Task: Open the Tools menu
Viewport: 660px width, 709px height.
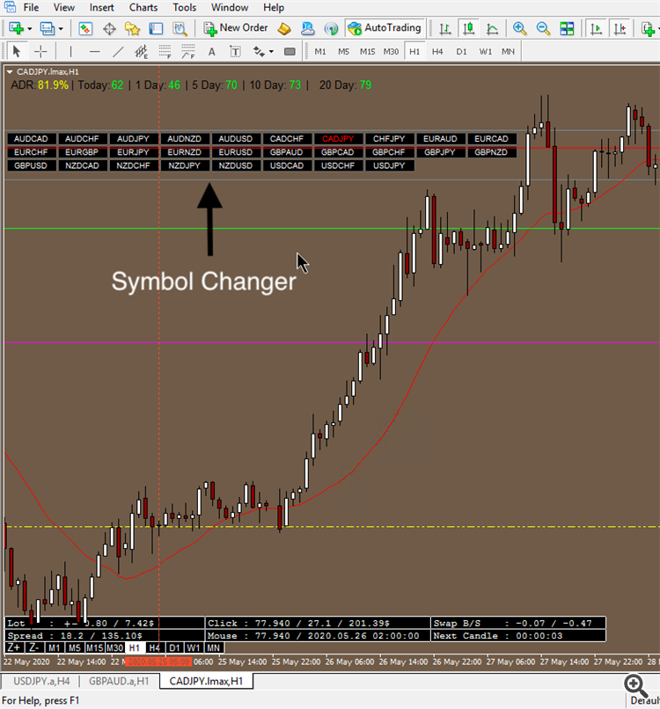Action: (x=185, y=8)
